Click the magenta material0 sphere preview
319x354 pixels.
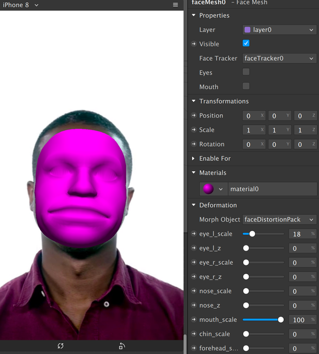(x=208, y=189)
